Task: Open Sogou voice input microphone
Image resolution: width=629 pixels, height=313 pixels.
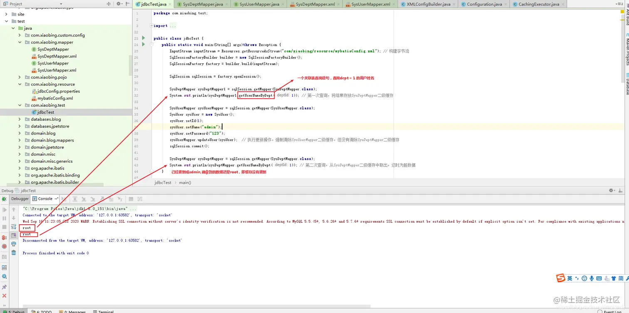Action: (x=592, y=278)
